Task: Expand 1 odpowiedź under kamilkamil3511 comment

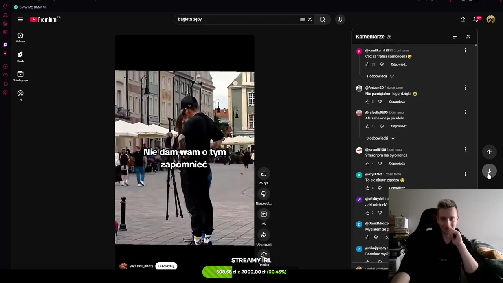Action: (x=380, y=76)
